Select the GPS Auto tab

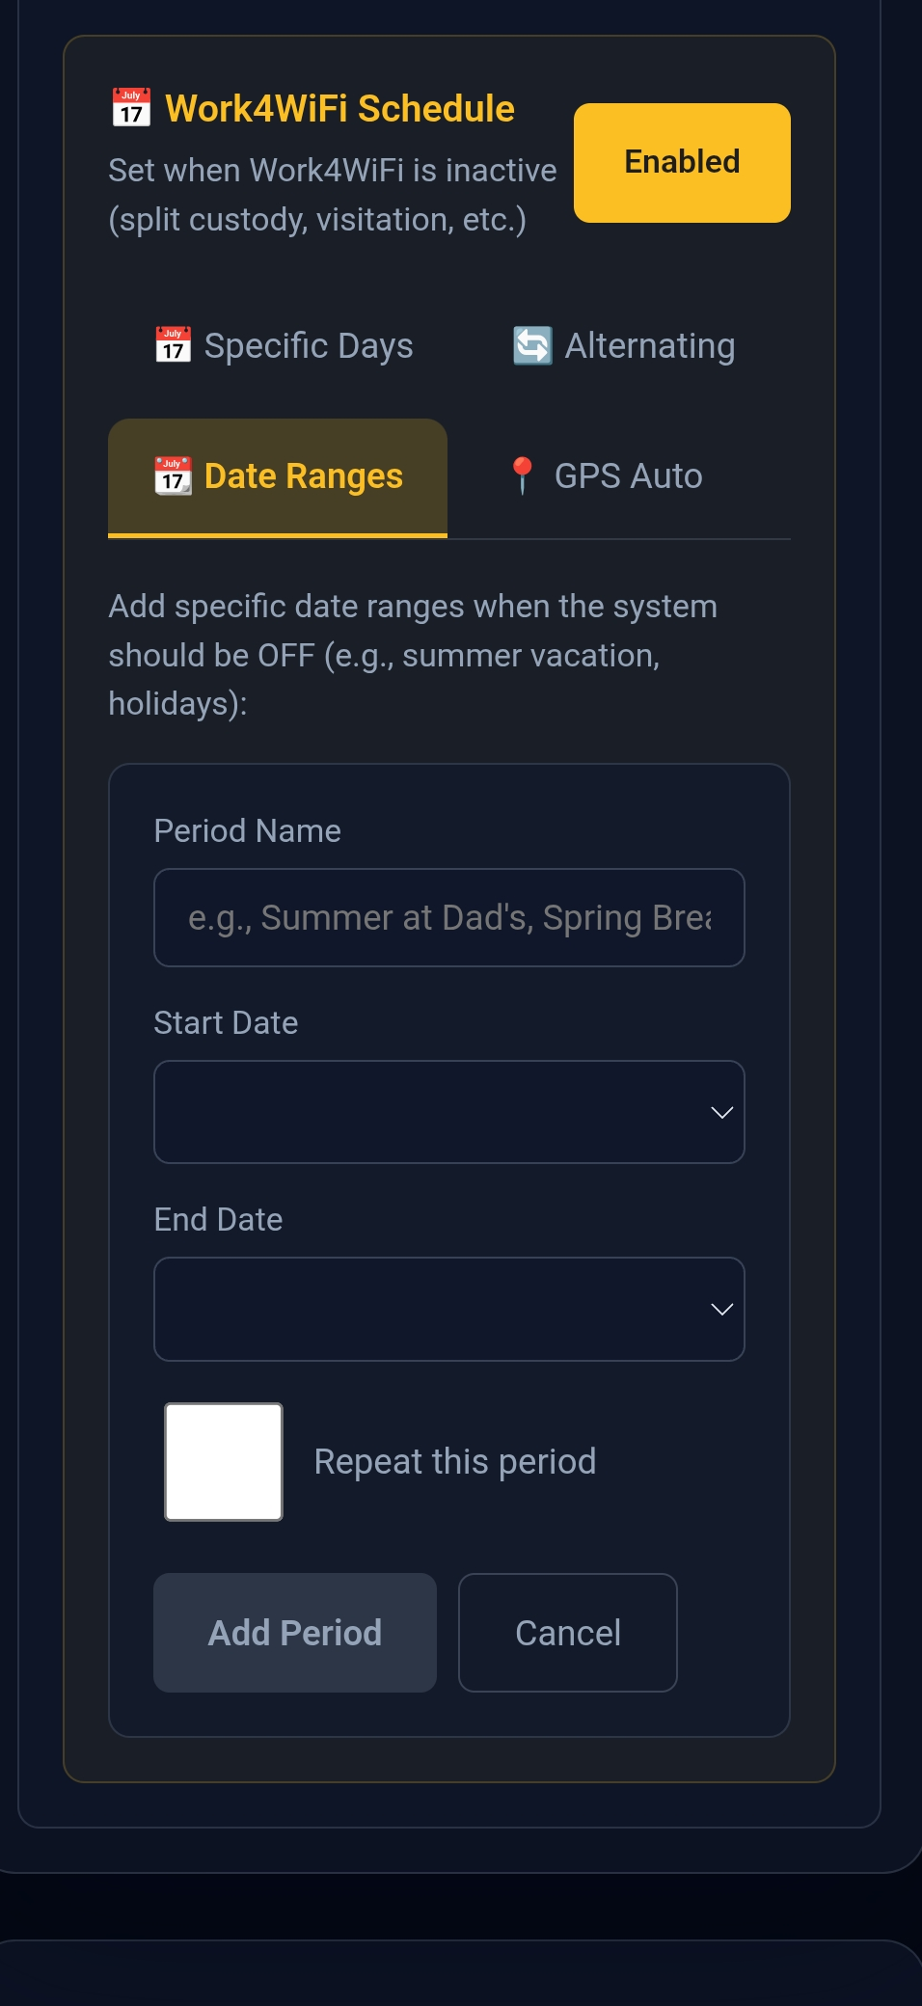coord(608,475)
